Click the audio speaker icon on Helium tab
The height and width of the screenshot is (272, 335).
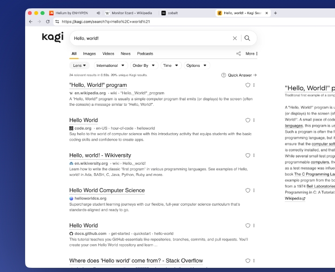click(x=98, y=13)
